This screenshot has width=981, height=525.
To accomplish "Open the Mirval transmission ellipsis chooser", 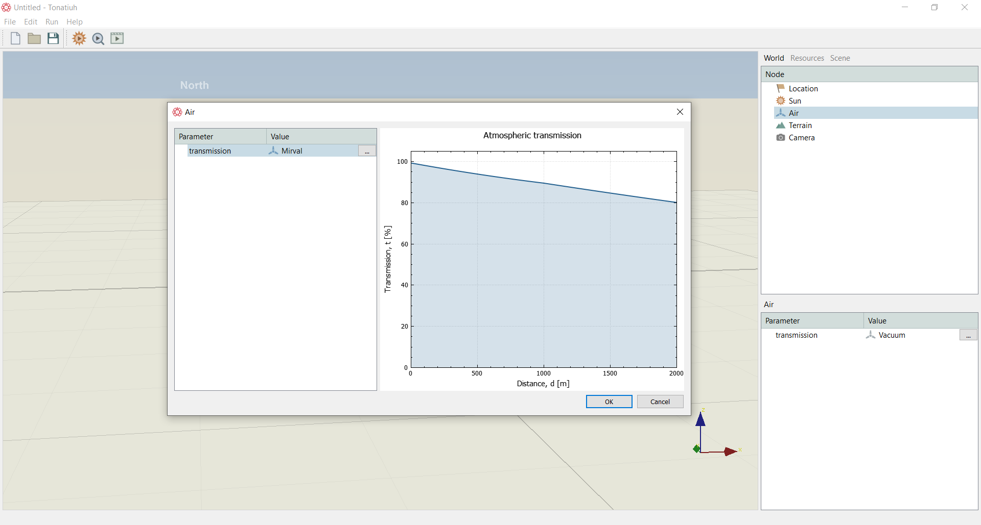I will (x=367, y=151).
